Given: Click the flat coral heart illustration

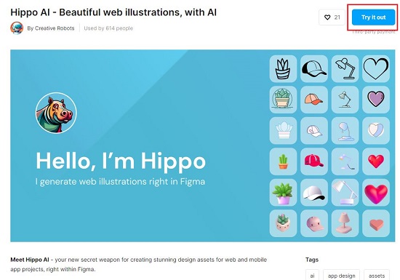Looking at the screenshot, I should tap(376, 223).
